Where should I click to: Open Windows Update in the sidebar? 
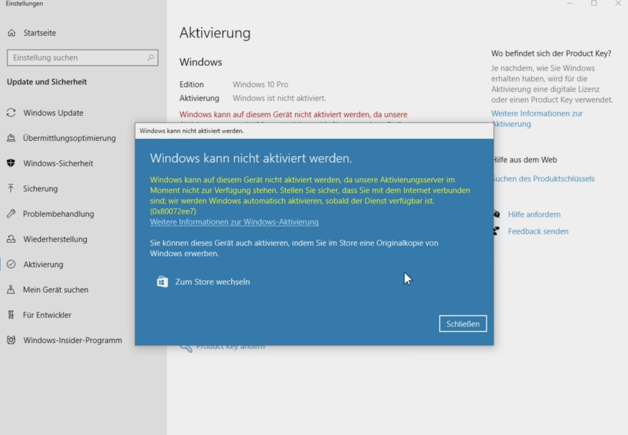click(55, 113)
